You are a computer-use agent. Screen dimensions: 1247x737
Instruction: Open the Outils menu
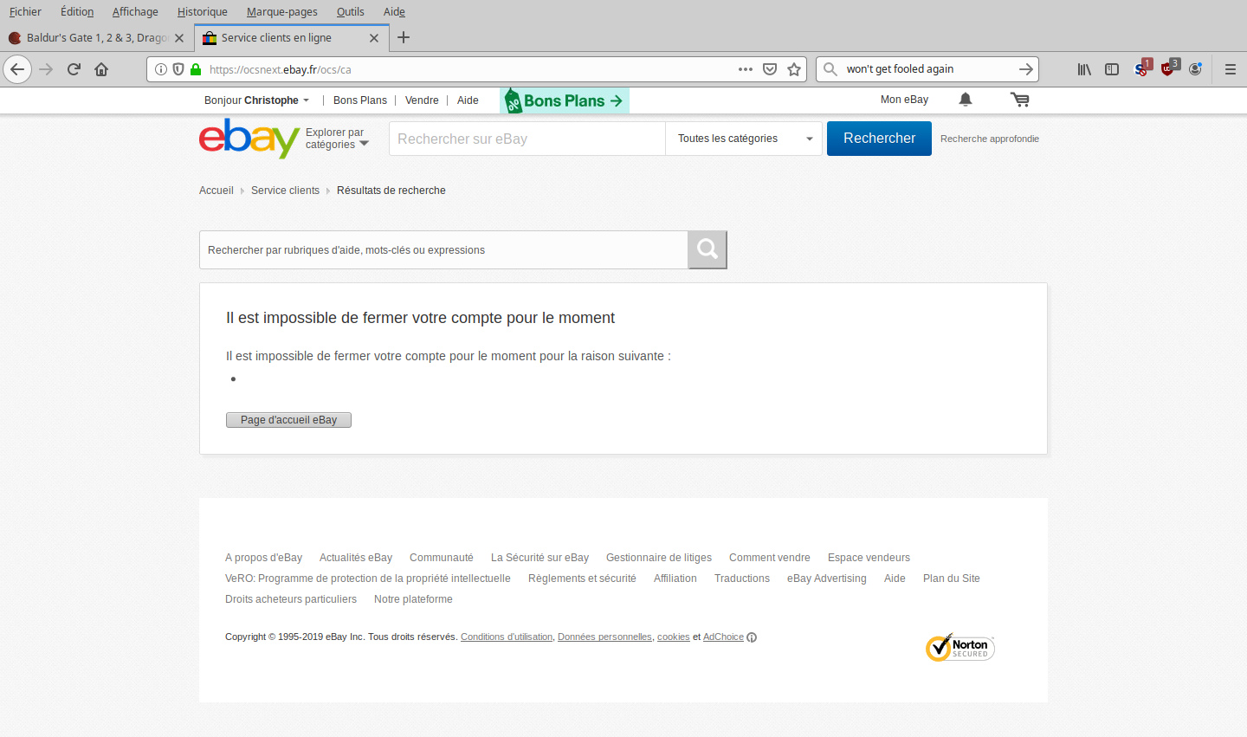[x=351, y=12]
